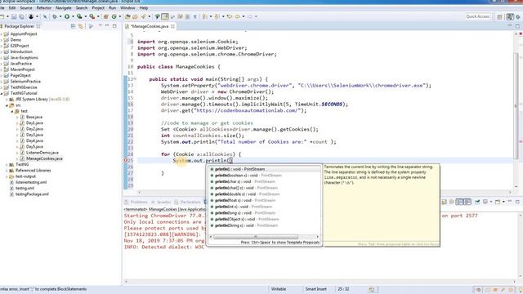Collapse the TestNGTutorial project

pos(2,93)
